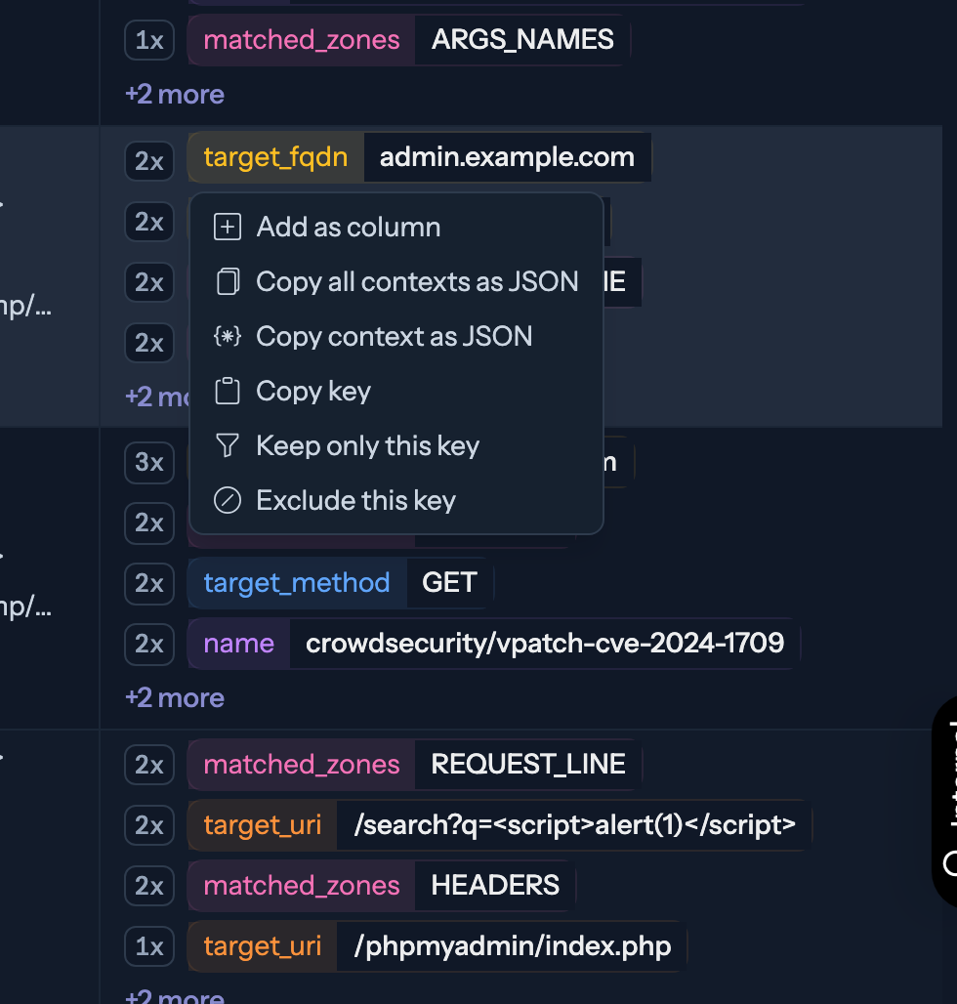This screenshot has width=957, height=1004.
Task: Click the Add as column plus icon
Action: [x=228, y=228]
